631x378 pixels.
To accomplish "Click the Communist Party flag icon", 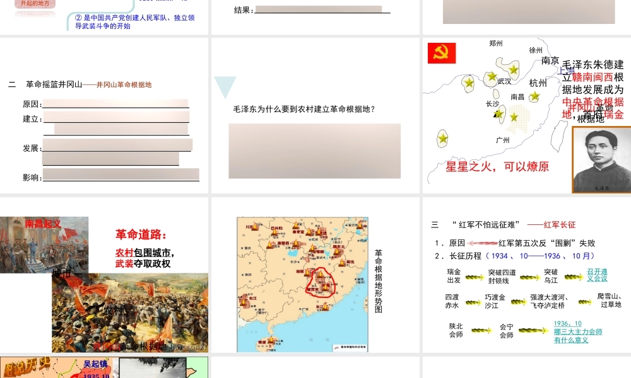I will [442, 53].
